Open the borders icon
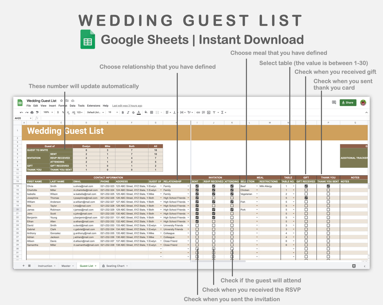 [151, 112]
